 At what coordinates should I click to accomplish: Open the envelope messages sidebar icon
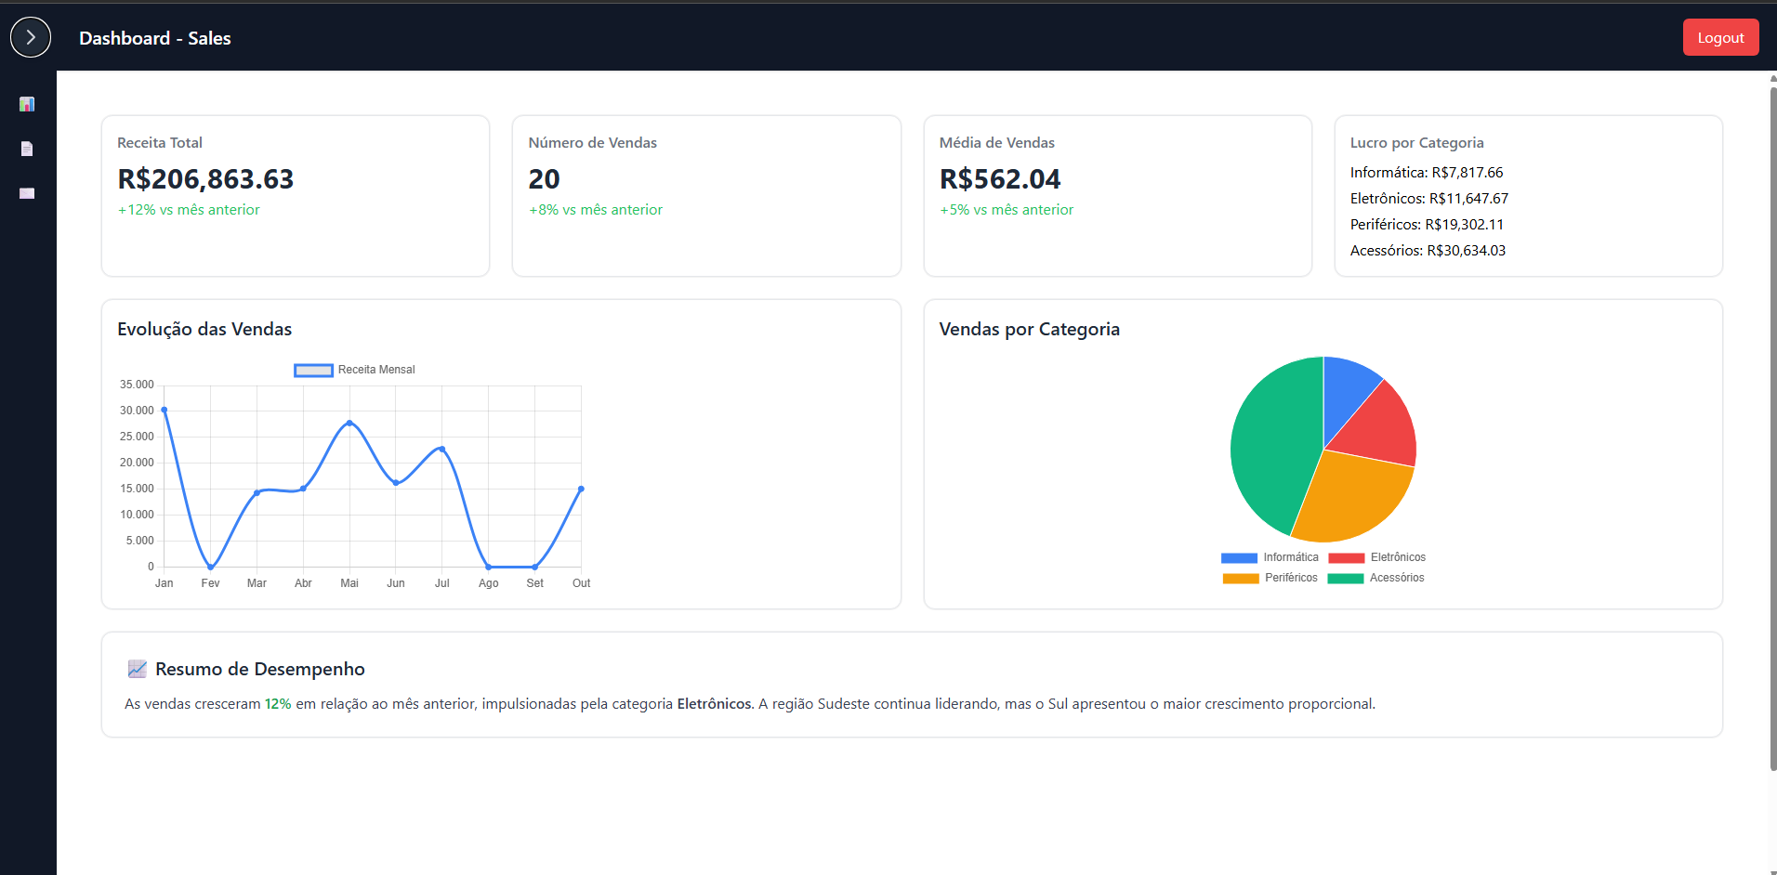(27, 193)
